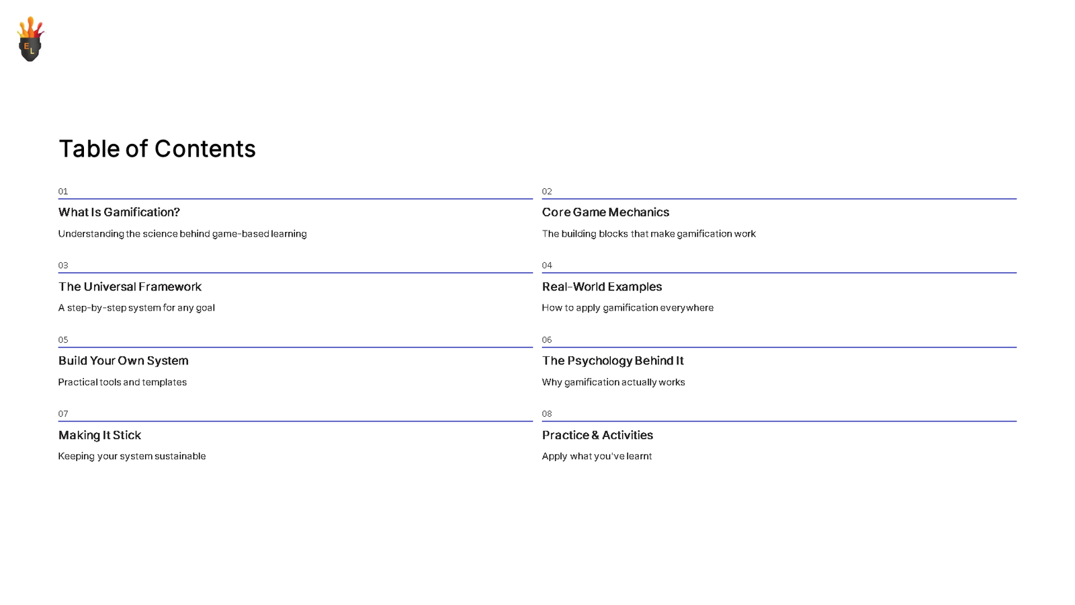This screenshot has width=1075, height=605.
Task: Open The Psychology Behind It section
Action: coord(613,361)
